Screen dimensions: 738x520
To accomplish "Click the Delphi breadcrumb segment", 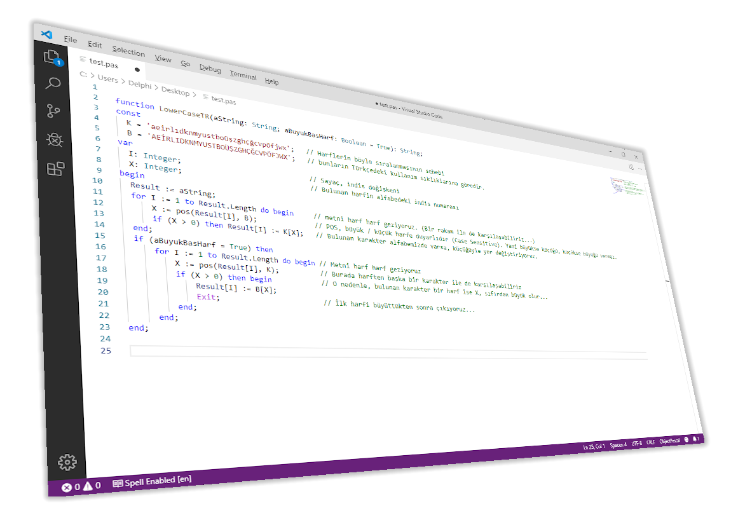I will [x=140, y=85].
